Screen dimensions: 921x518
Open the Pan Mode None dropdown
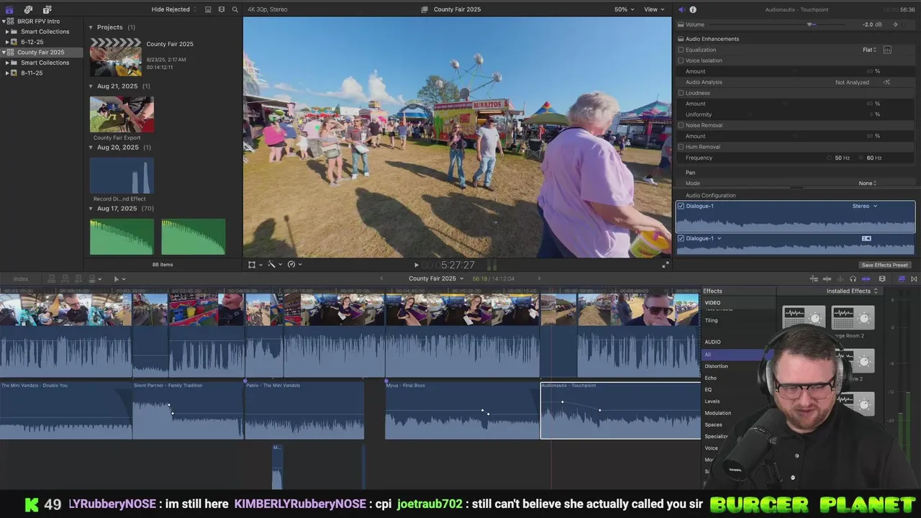[x=867, y=183]
